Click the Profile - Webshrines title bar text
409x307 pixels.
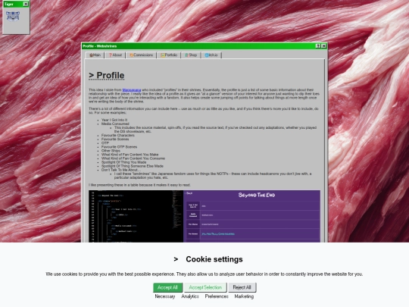click(100, 46)
